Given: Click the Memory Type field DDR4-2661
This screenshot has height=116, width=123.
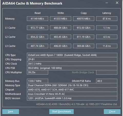Looking at the screenshot, I should 72,85.
